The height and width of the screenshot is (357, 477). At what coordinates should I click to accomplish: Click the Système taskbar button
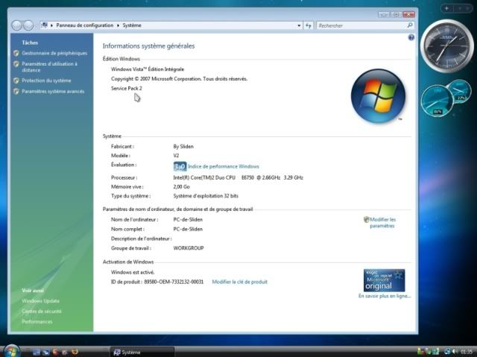(x=142, y=352)
